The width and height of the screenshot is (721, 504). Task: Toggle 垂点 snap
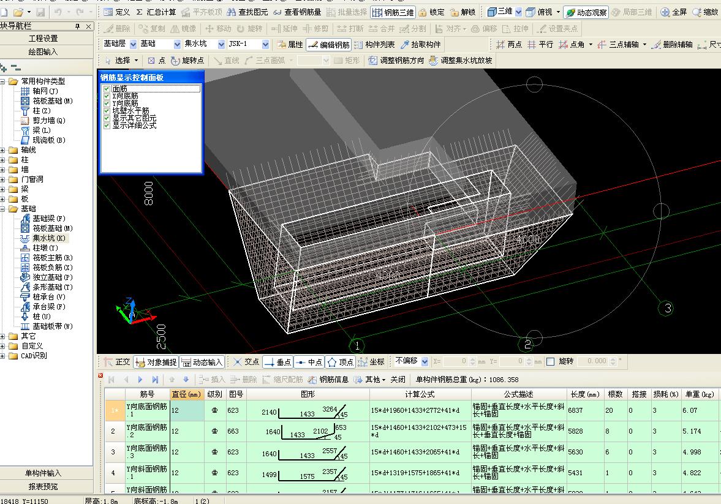[277, 362]
